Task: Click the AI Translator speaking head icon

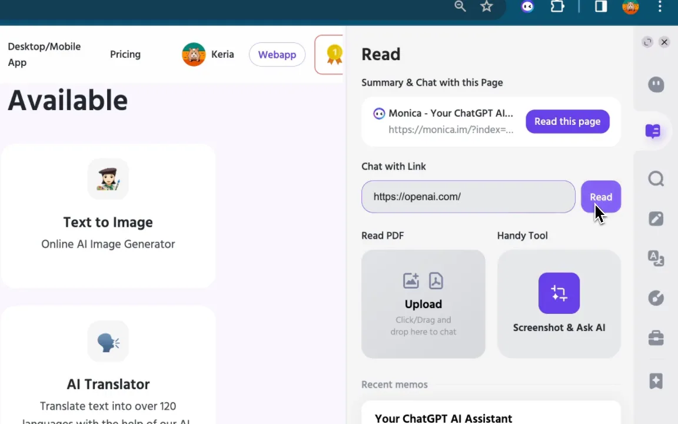Action: click(108, 342)
